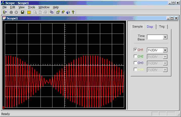Enable the CH3 channel checkbox
This screenshot has height=117, width=181.
[135, 63]
